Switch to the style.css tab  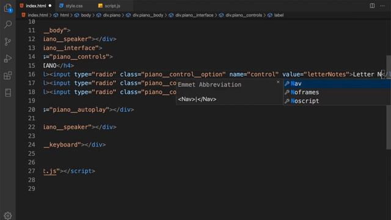click(74, 5)
